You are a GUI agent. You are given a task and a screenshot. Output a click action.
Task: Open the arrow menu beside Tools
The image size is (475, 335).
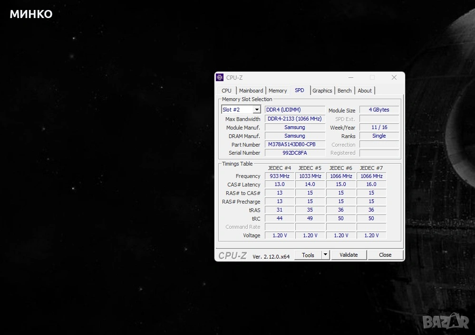pos(325,255)
